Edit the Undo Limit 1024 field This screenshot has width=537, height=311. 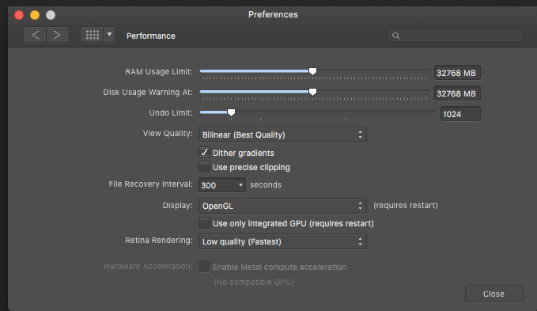tap(460, 114)
